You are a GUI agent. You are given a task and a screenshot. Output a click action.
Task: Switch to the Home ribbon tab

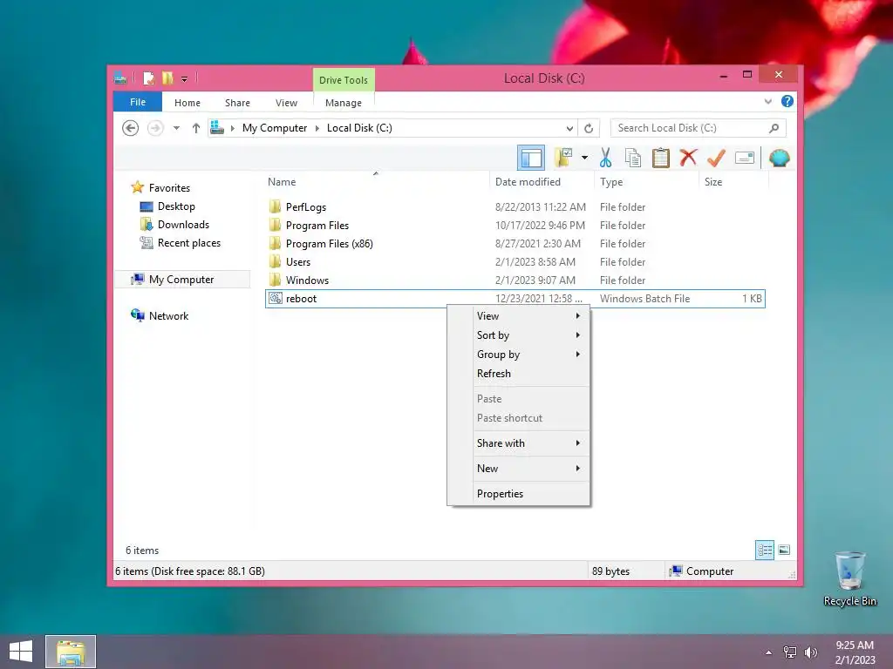[x=187, y=103]
